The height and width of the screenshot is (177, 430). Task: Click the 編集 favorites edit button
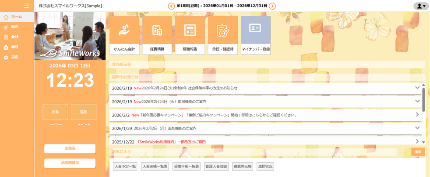(x=418, y=152)
